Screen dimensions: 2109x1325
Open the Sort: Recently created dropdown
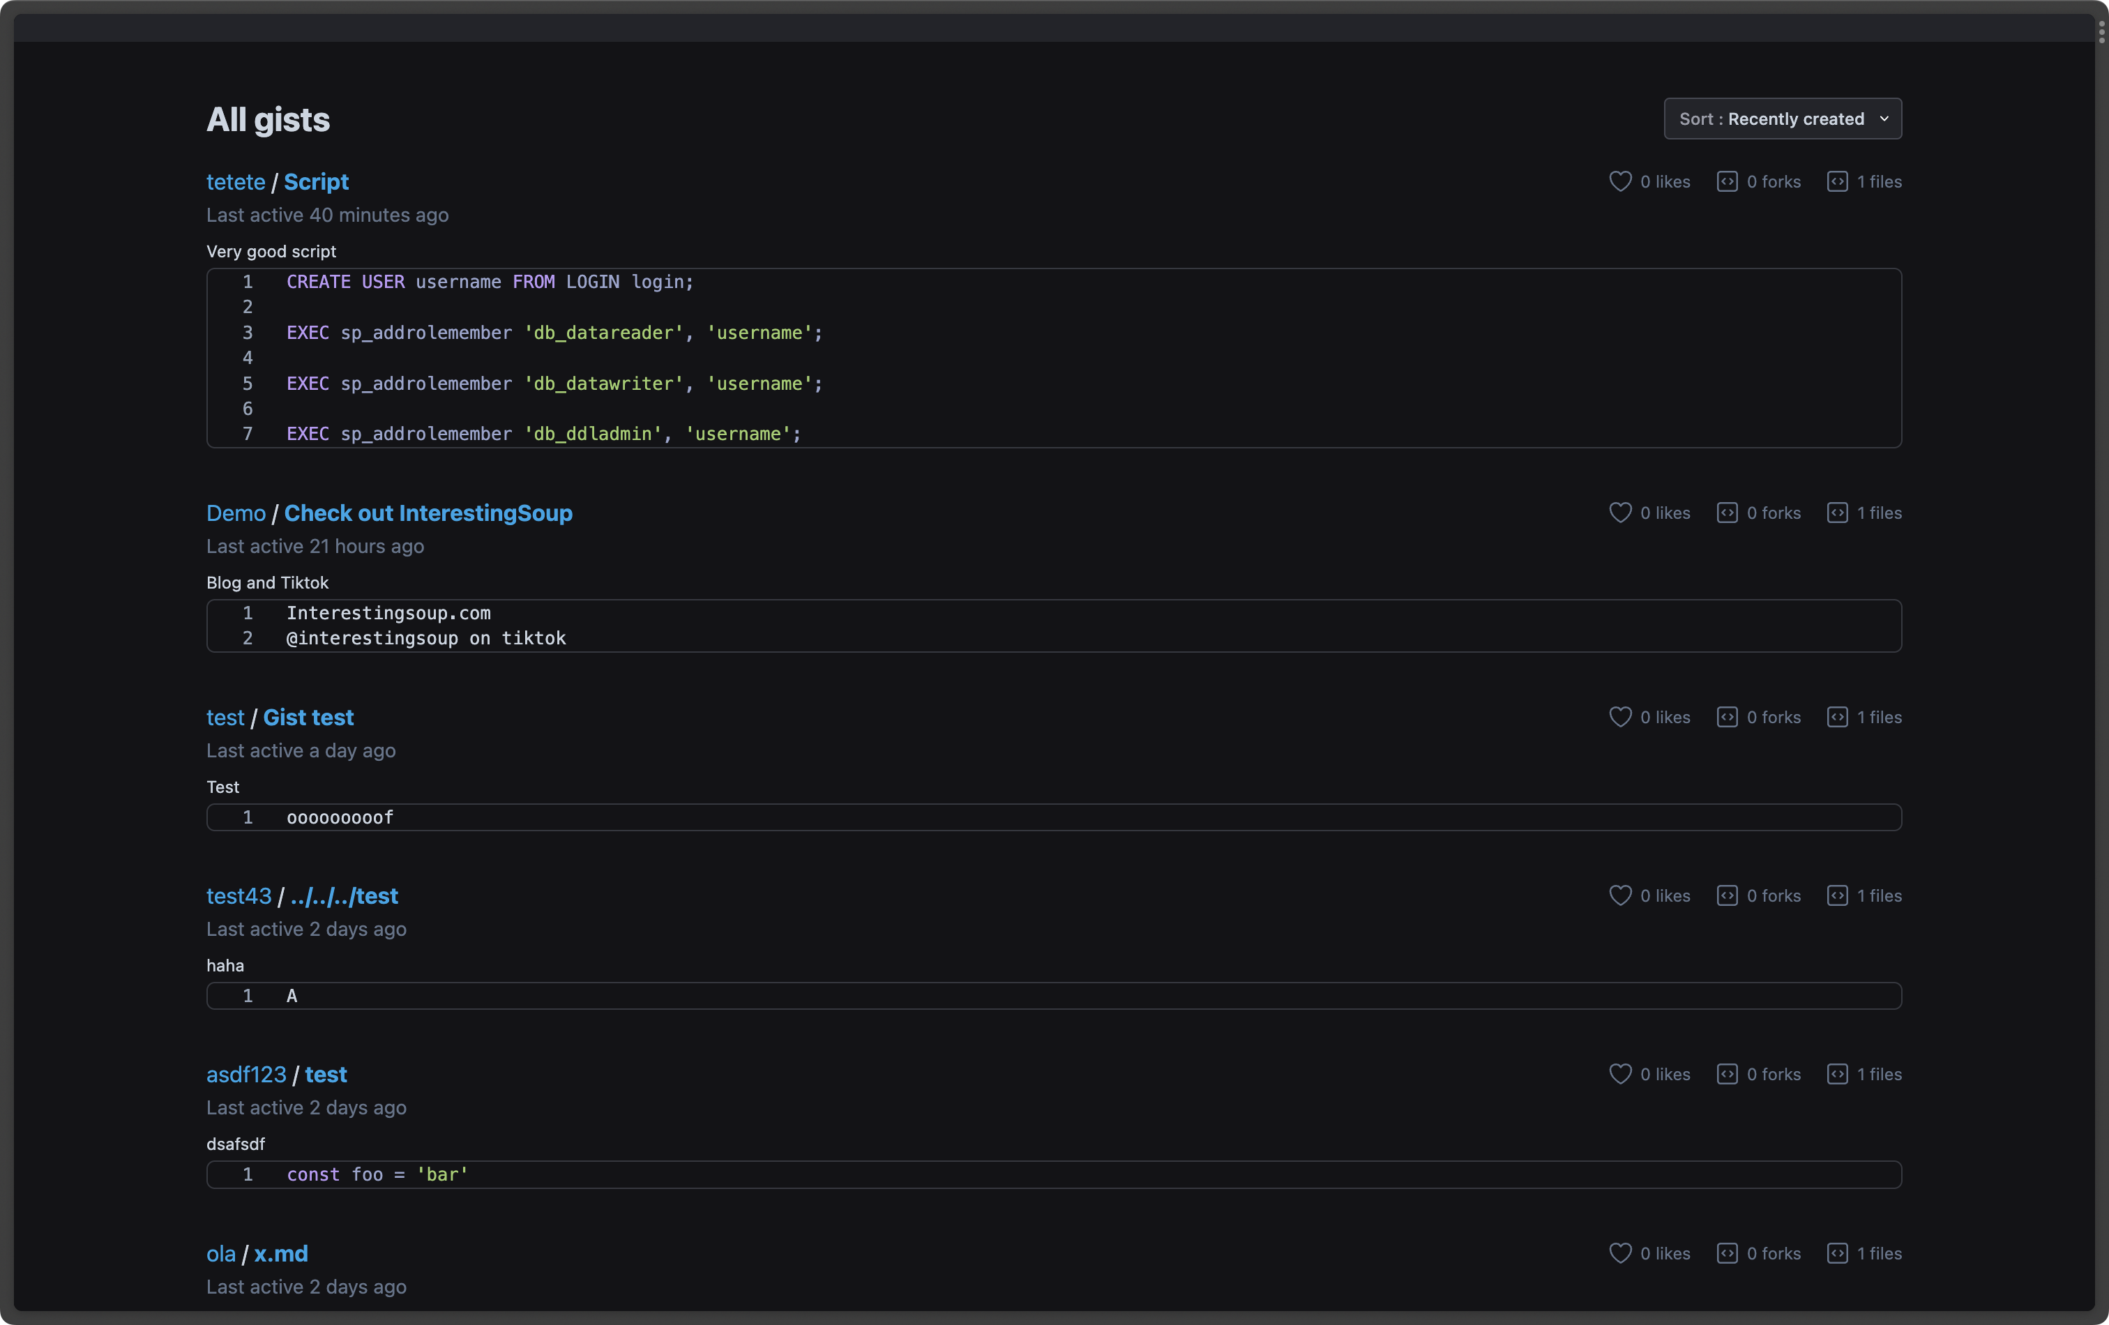click(x=1781, y=119)
